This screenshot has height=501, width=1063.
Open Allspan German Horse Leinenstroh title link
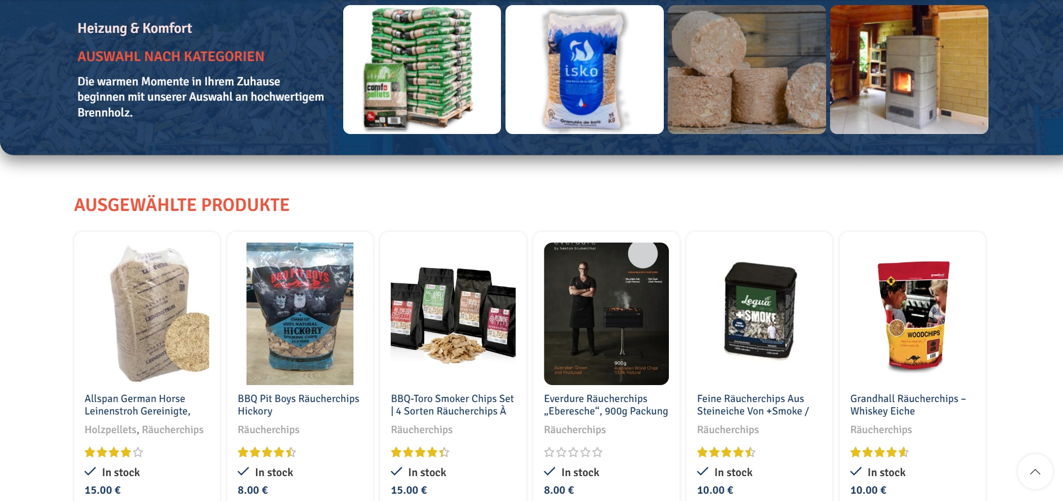tap(137, 405)
